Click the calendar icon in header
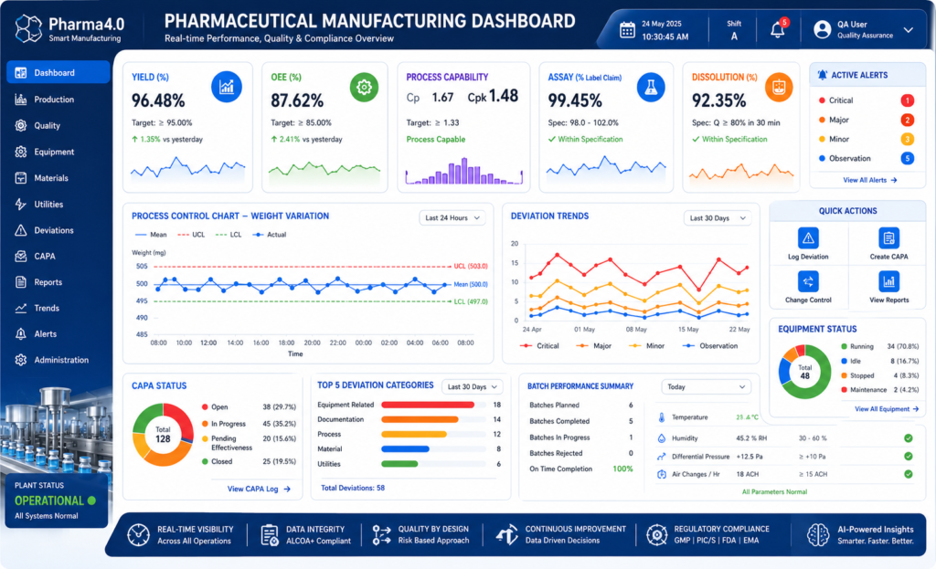This screenshot has height=569, width=936. tap(627, 30)
